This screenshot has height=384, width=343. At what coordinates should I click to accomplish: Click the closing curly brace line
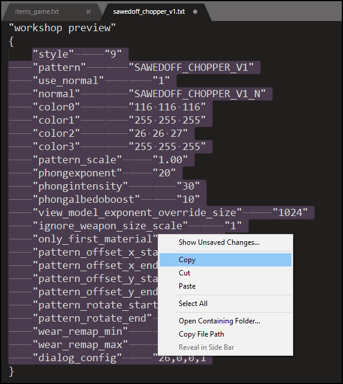pyautogui.click(x=11, y=371)
